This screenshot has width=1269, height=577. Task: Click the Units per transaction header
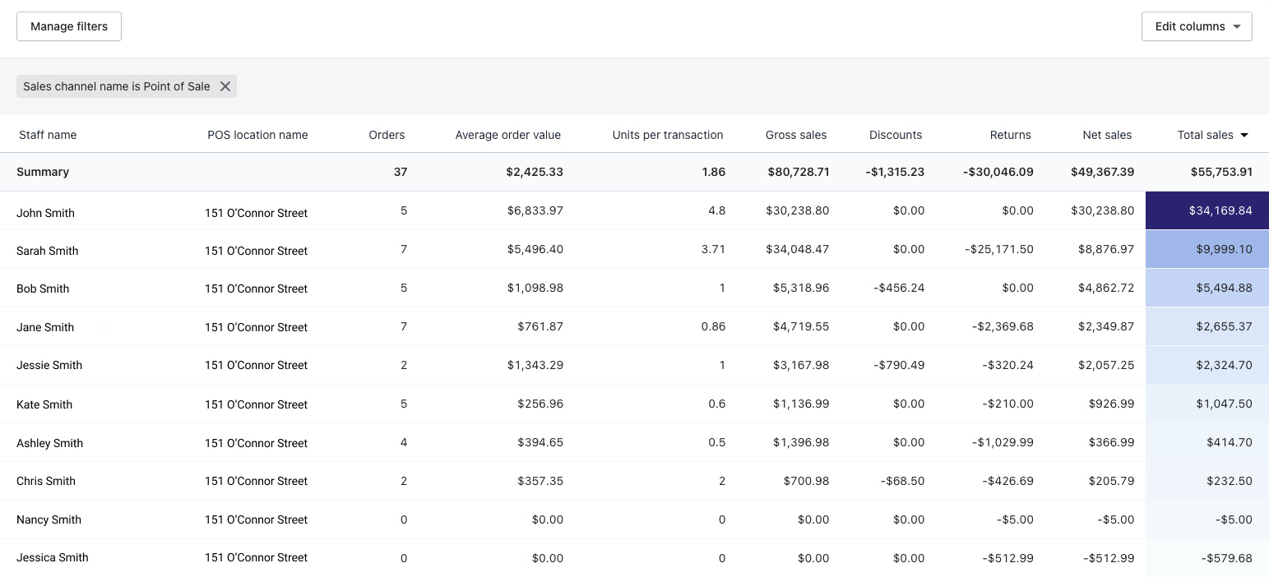pyautogui.click(x=668, y=135)
